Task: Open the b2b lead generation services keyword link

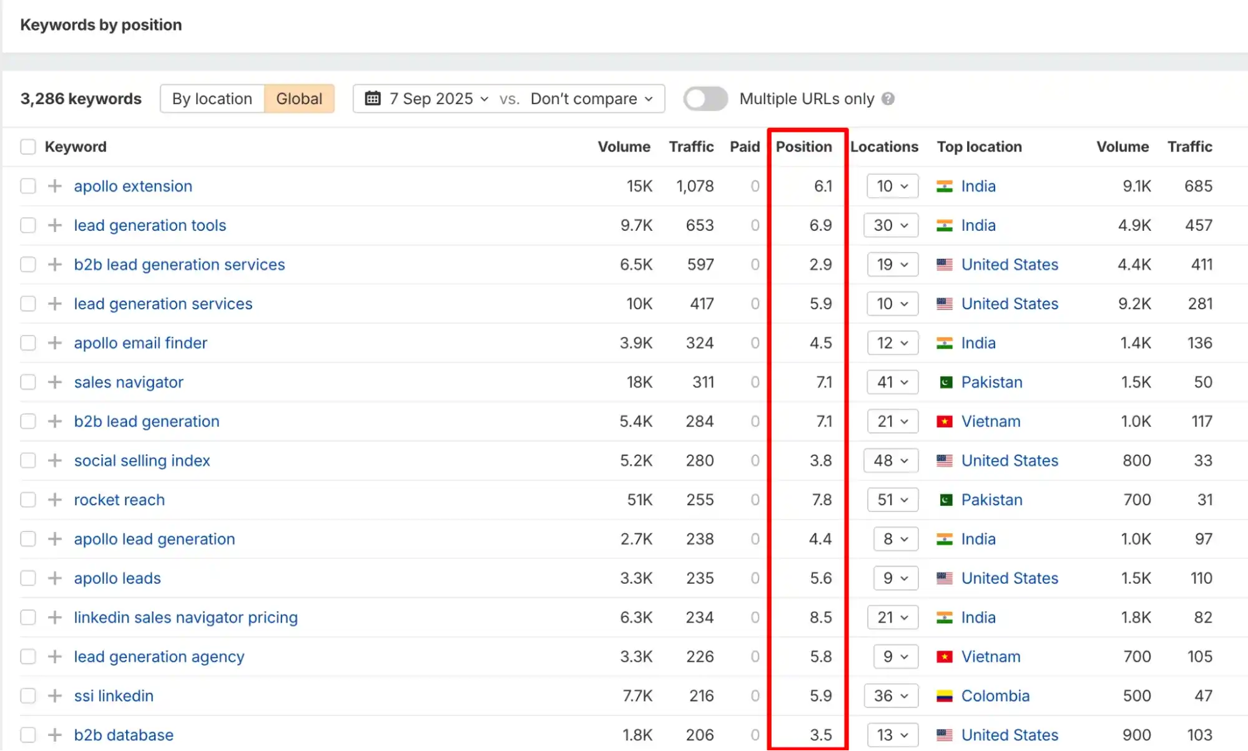Action: (179, 264)
